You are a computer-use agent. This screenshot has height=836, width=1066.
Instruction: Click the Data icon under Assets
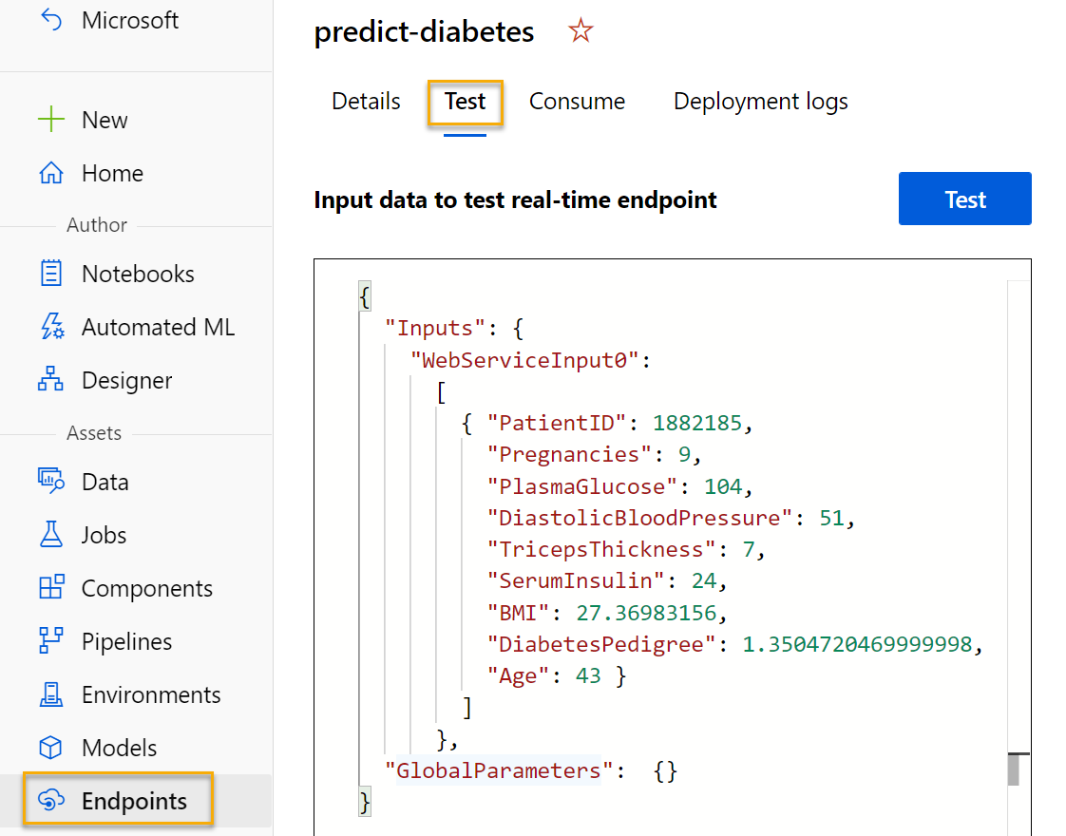point(50,482)
